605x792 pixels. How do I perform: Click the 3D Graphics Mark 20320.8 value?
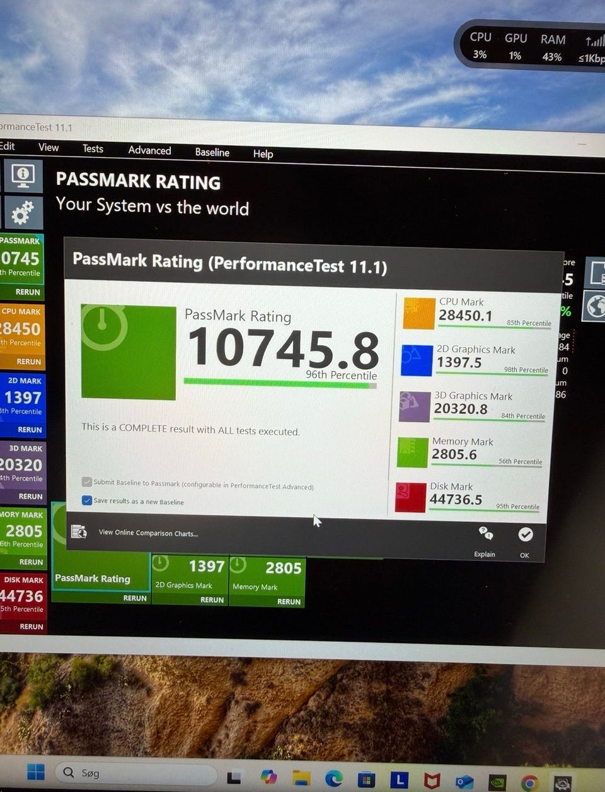coord(461,408)
